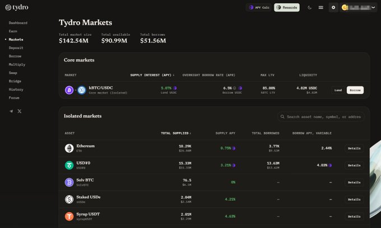Screen dimensions: 381x228
Task: Click the wallet avatar icon
Action: tap(345, 7)
